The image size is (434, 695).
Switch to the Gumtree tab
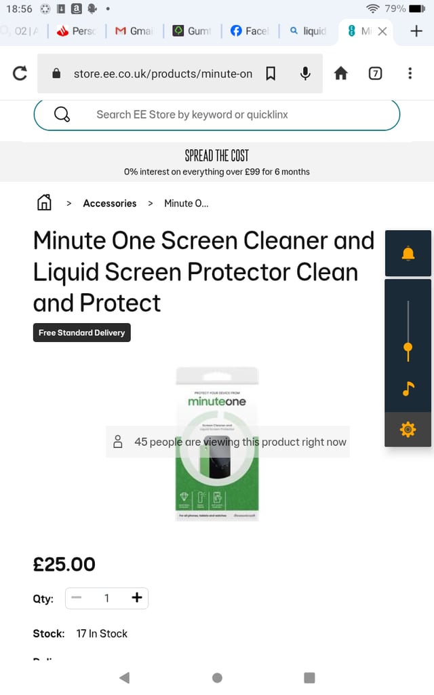pos(192,31)
